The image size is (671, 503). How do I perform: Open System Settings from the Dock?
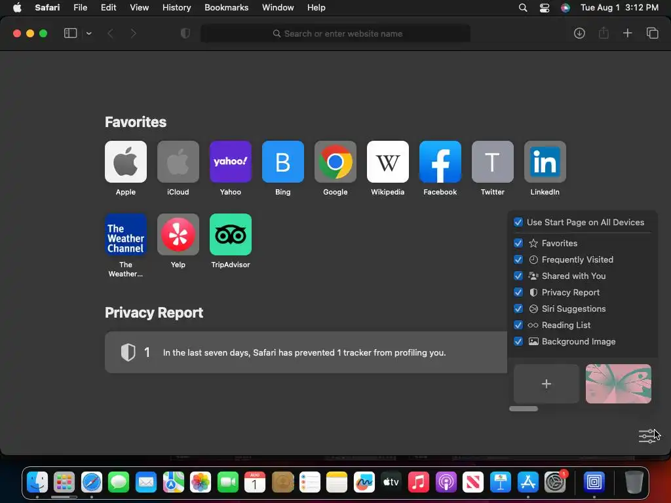coord(555,483)
